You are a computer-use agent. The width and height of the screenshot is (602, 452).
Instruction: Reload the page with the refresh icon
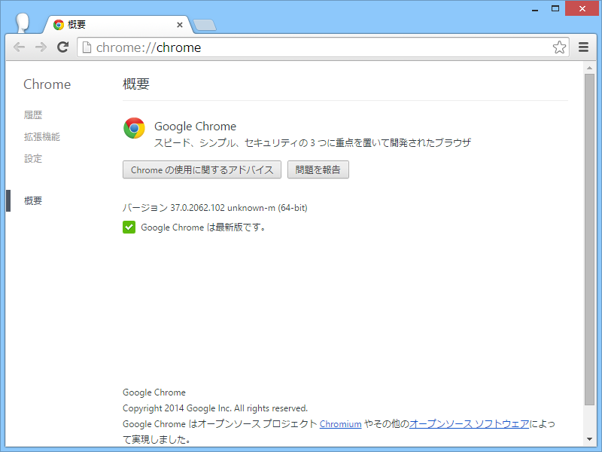click(62, 47)
